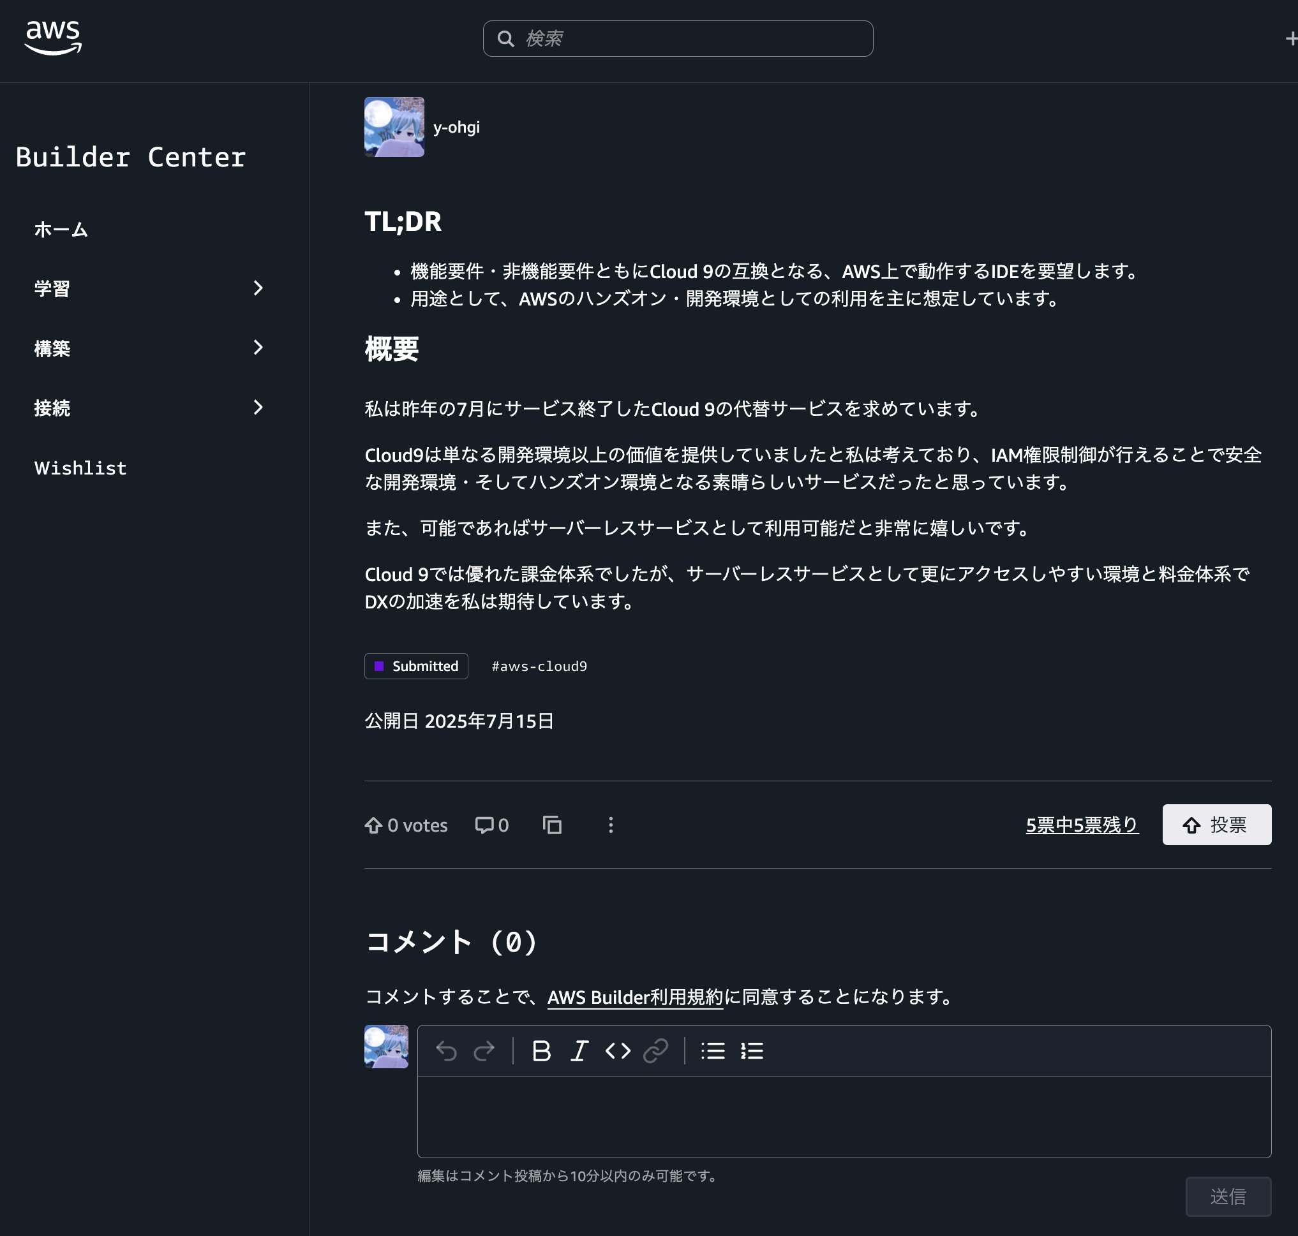
Task: Expand the 学習 chevron
Action: [258, 288]
